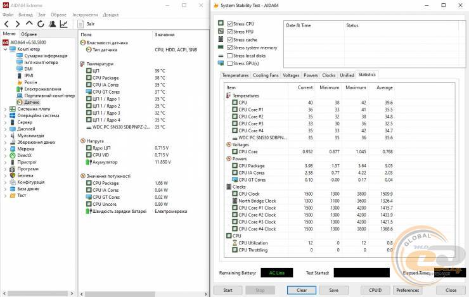Expand the Операційна система node

[5, 116]
